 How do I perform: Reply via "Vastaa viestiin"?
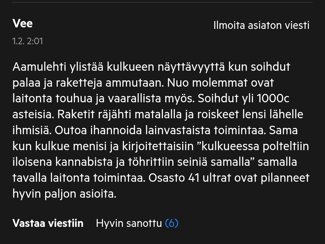pos(48,223)
